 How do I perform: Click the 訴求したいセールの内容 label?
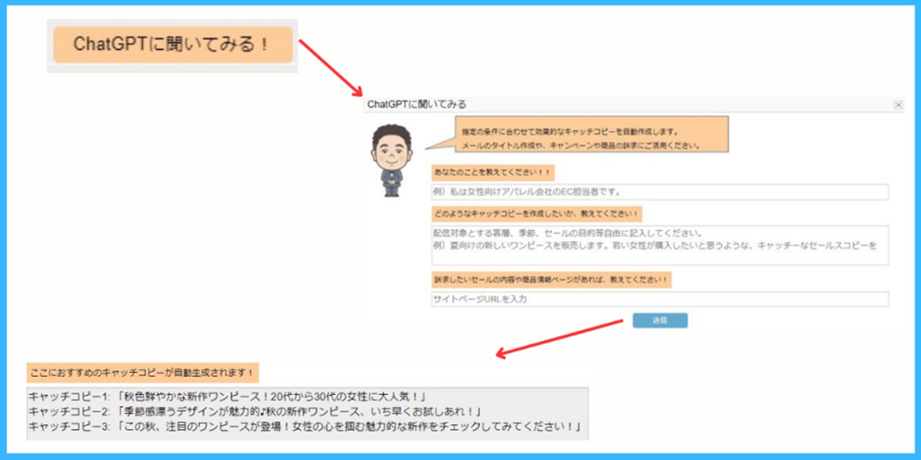tap(551, 280)
